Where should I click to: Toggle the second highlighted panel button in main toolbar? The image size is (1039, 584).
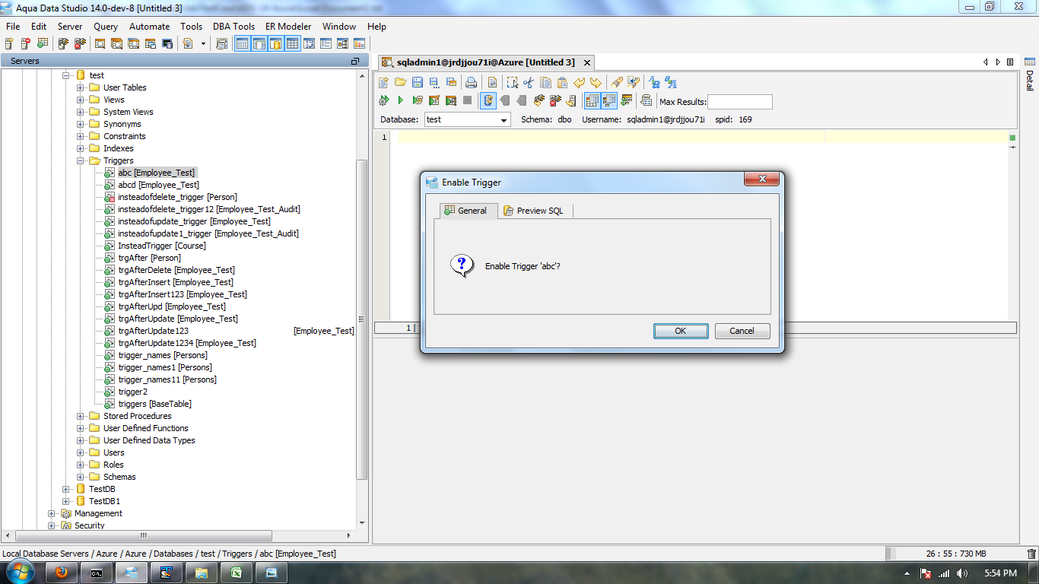point(259,43)
